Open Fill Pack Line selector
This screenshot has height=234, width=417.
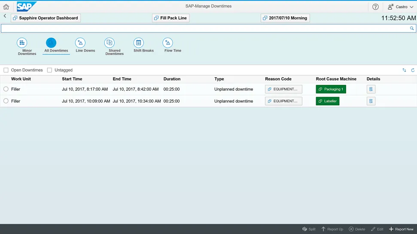pyautogui.click(x=170, y=18)
